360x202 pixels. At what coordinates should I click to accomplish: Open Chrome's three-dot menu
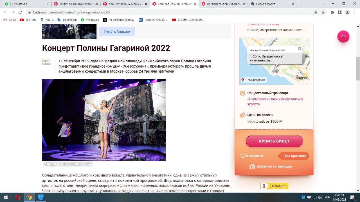pos(355,12)
